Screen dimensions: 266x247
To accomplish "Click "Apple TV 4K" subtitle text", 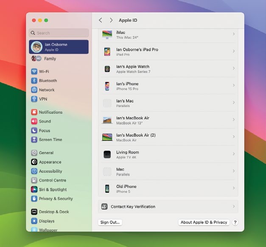I will (126, 157).
